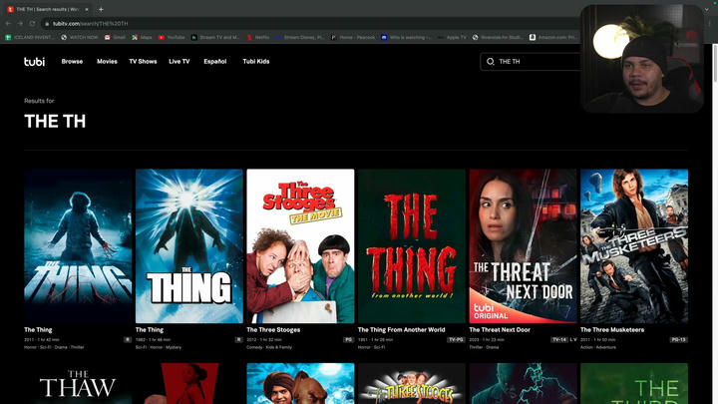Open the TV Shows section
718x404 pixels.
tap(143, 62)
